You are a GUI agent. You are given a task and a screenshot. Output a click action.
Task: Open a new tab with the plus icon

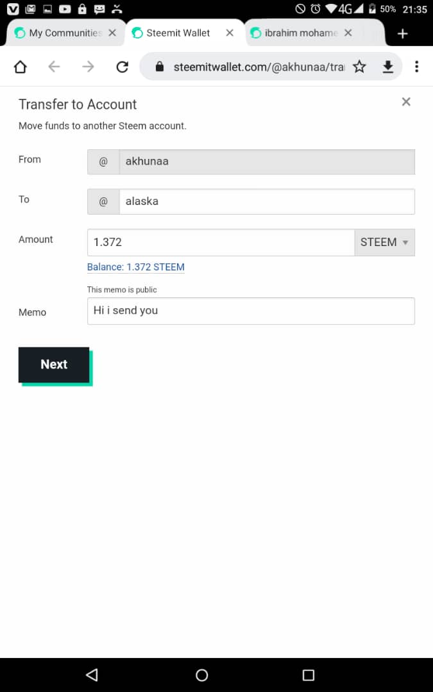coord(403,33)
